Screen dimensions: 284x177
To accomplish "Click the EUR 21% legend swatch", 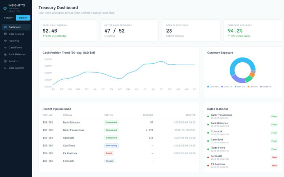I will (222, 86).
